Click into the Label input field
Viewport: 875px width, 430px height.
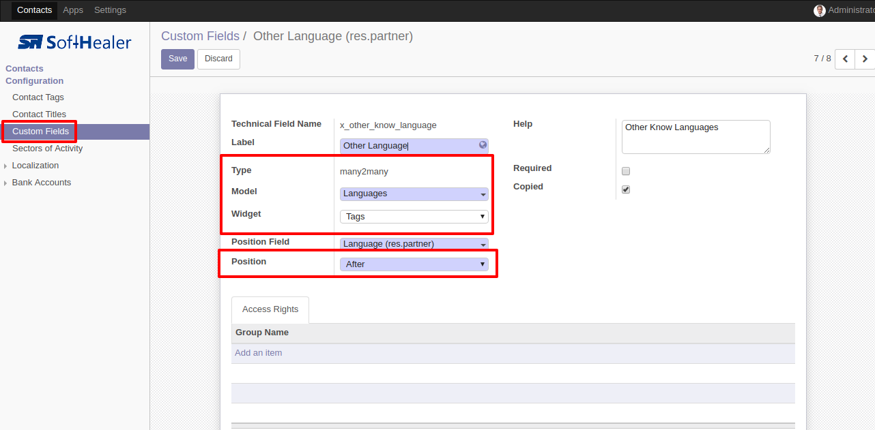(414, 146)
